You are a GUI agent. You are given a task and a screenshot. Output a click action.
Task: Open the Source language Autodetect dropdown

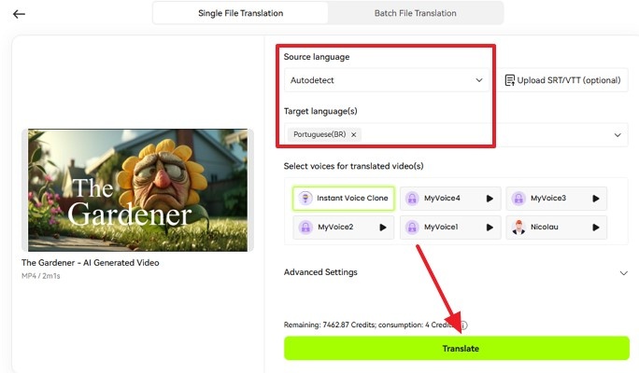pos(387,80)
